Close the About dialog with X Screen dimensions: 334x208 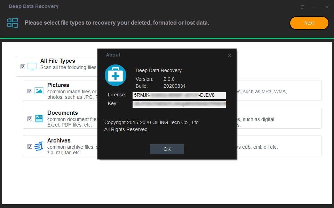229,55
